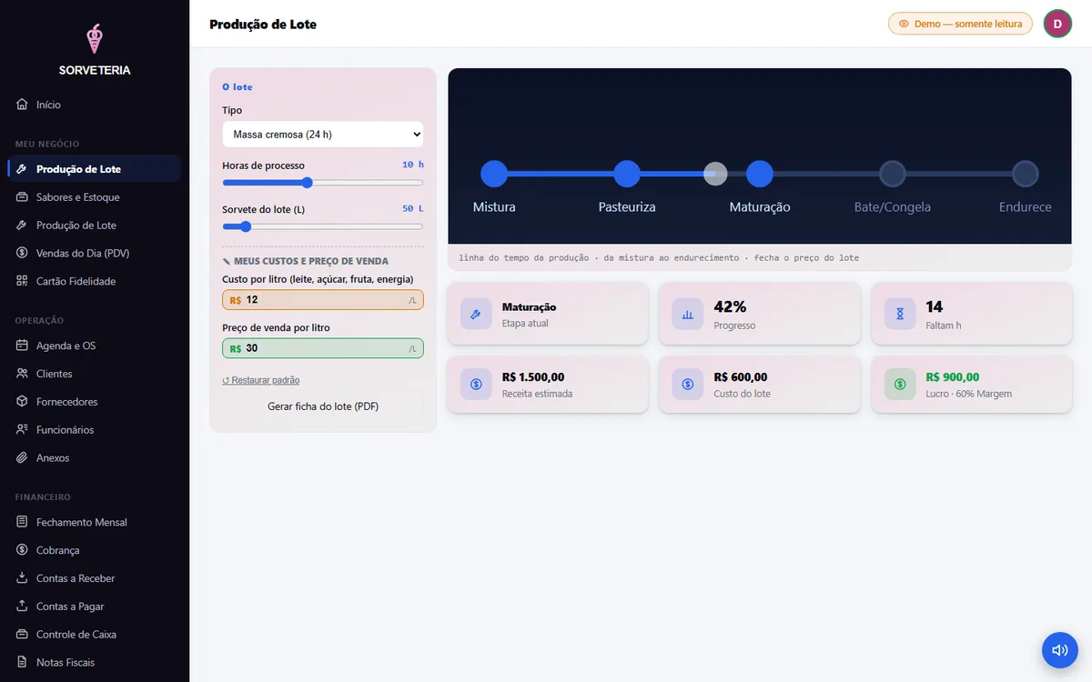Focus the Preço de venda por litro field

[323, 348]
